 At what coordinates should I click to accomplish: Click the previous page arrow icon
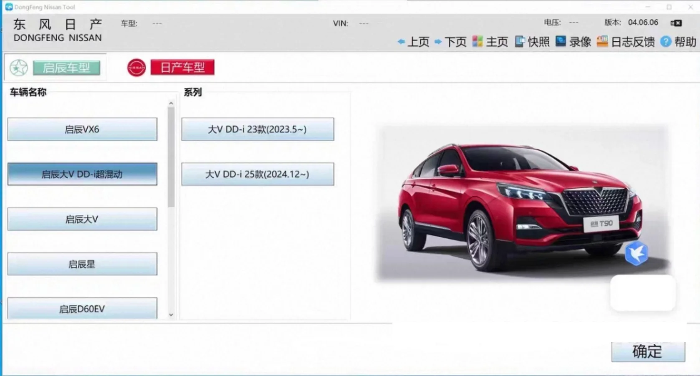[401, 42]
